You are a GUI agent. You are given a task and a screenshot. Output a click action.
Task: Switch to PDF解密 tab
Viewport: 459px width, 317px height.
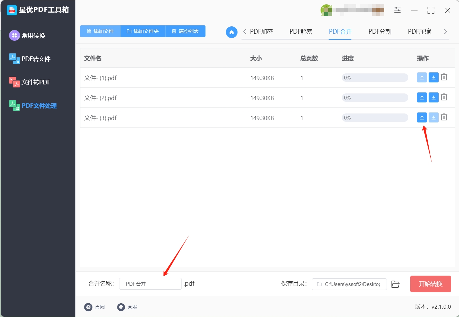pyautogui.click(x=301, y=32)
